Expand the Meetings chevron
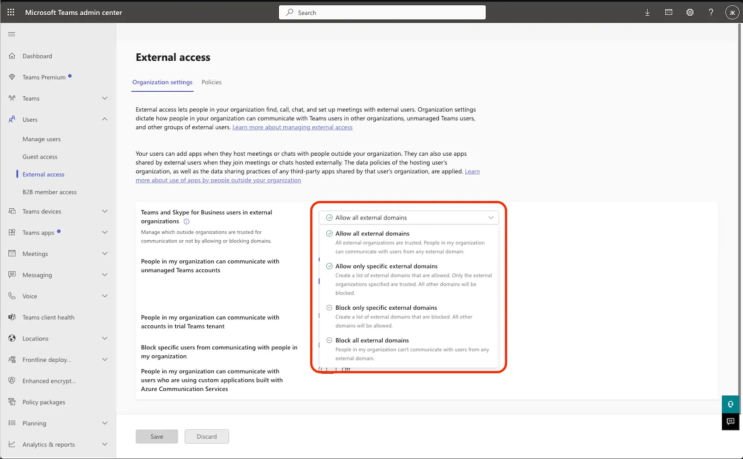743x459 pixels. (x=105, y=253)
